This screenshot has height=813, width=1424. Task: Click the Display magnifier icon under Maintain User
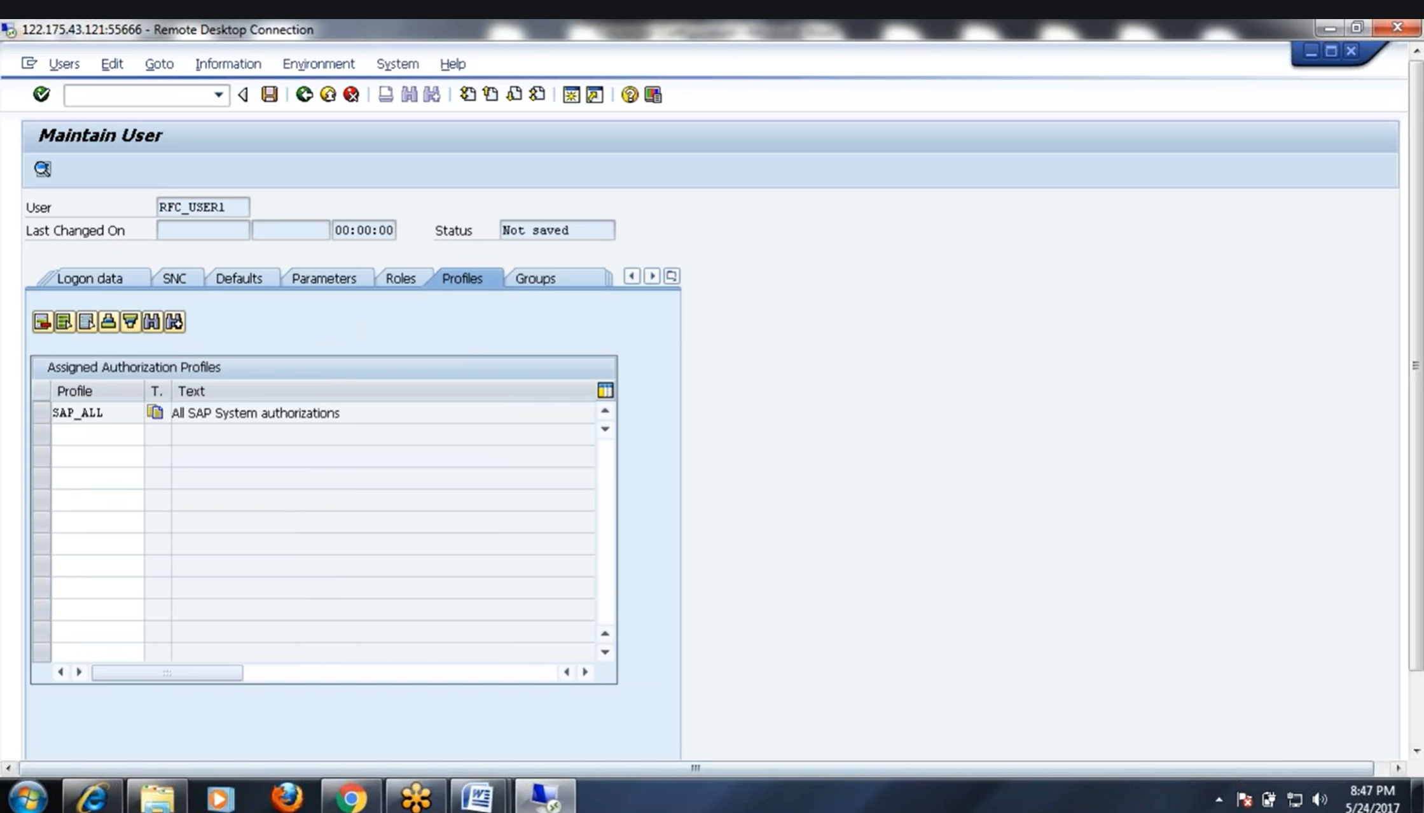tap(43, 169)
